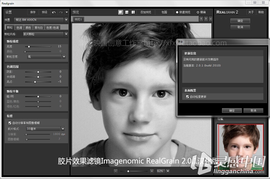Adjust the 中间调 tone range slider
The height and width of the screenshot is (179, 270).
38,77
